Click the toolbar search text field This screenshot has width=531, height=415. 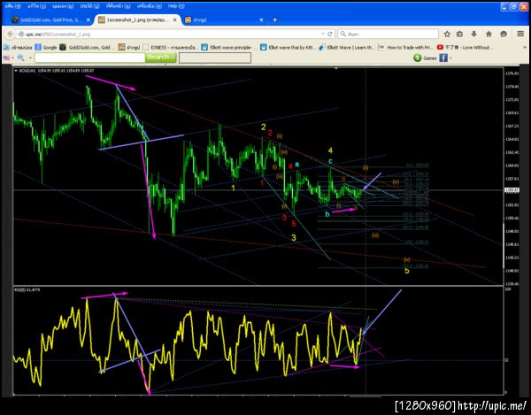pos(89,58)
